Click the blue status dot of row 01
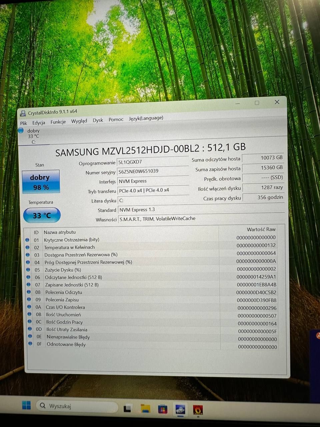This screenshot has width=320, height=427. (x=27, y=240)
